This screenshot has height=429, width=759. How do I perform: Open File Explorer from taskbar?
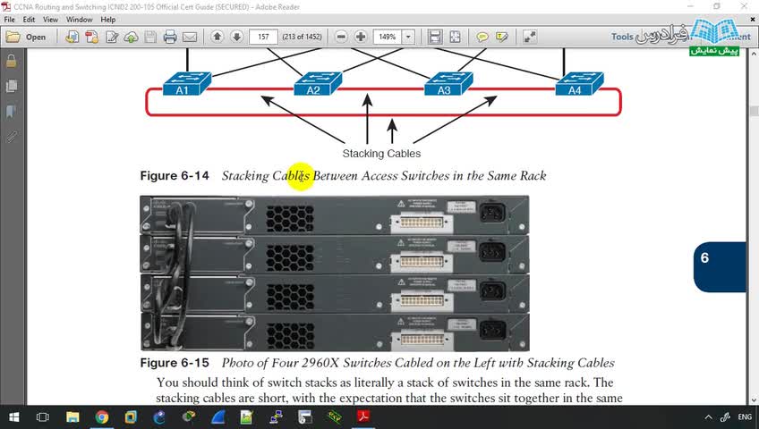coord(72,416)
